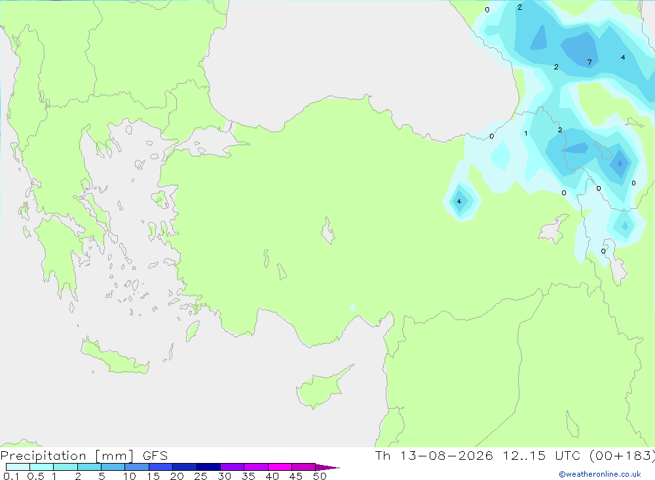655x480 pixels.
Task: Click the 45–50 mm legend color swatch
Action: [x=304, y=467]
